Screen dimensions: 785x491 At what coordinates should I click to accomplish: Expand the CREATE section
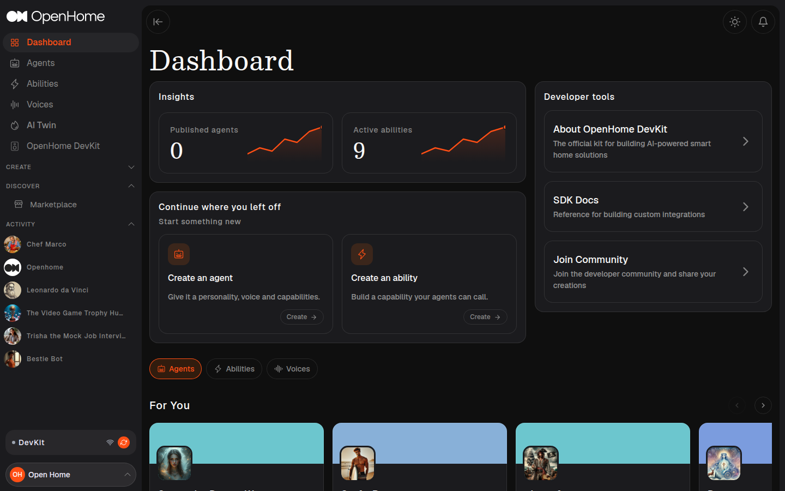click(x=71, y=167)
